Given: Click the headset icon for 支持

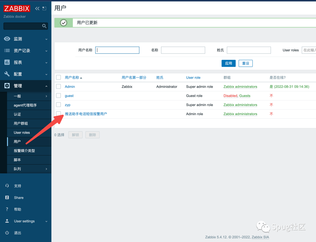Looking at the screenshot, I should (7, 186).
